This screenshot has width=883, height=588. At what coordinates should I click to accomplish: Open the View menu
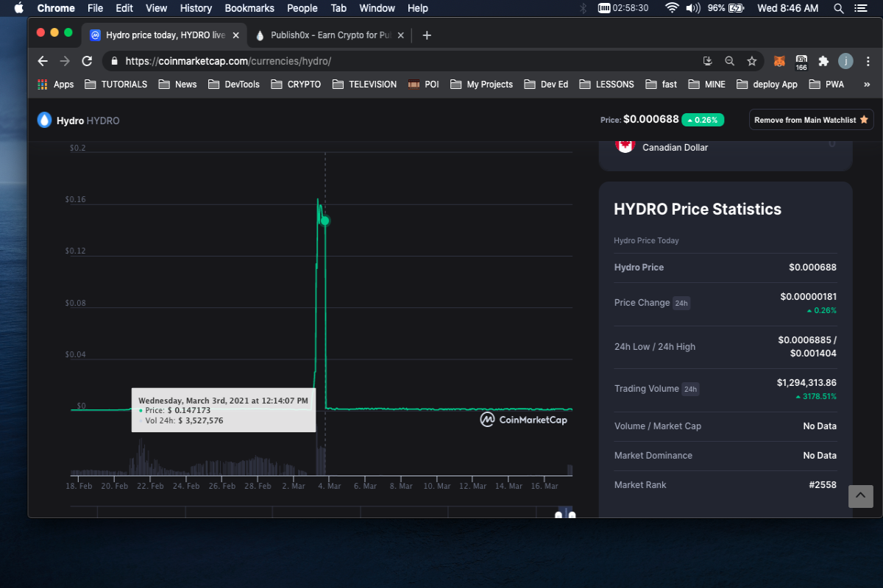point(156,8)
